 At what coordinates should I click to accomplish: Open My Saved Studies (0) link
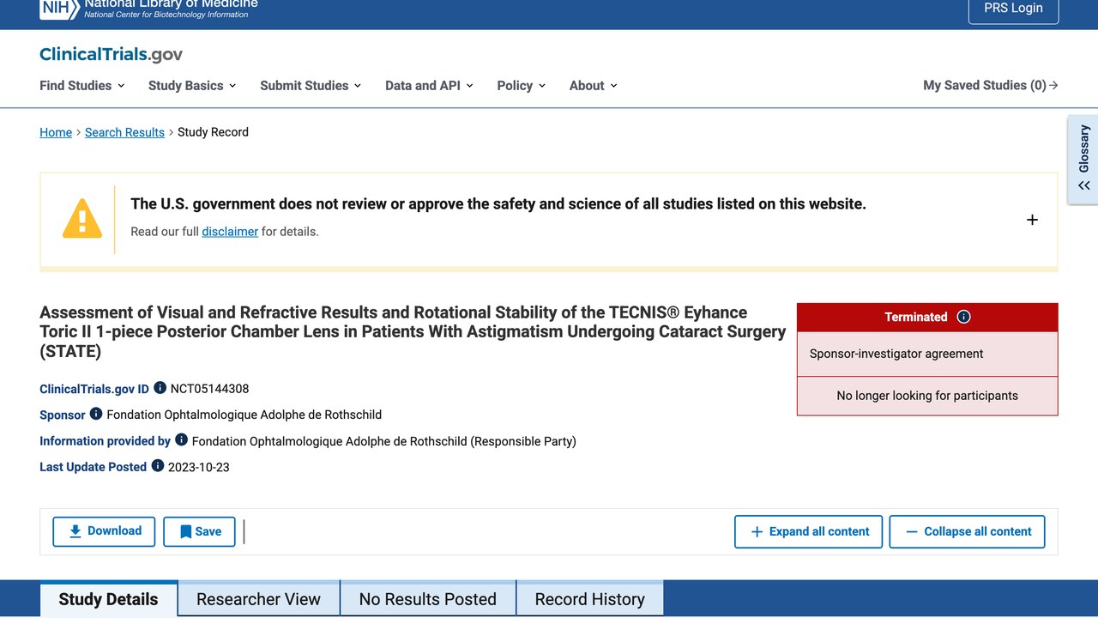coord(991,86)
